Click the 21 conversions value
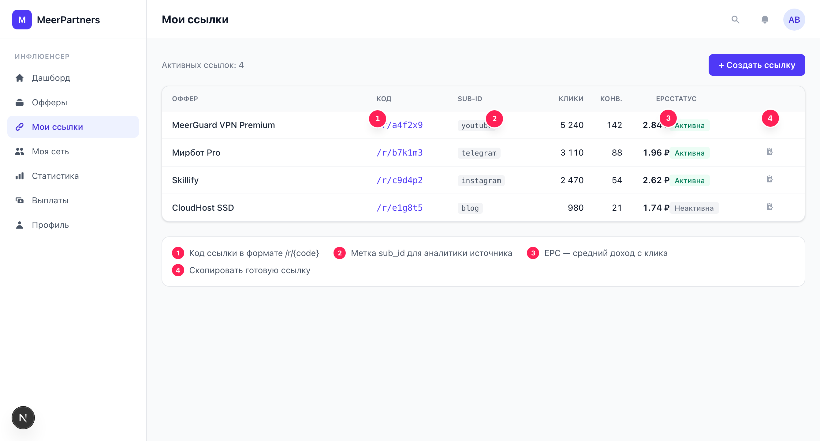The image size is (820, 441). [x=617, y=208]
